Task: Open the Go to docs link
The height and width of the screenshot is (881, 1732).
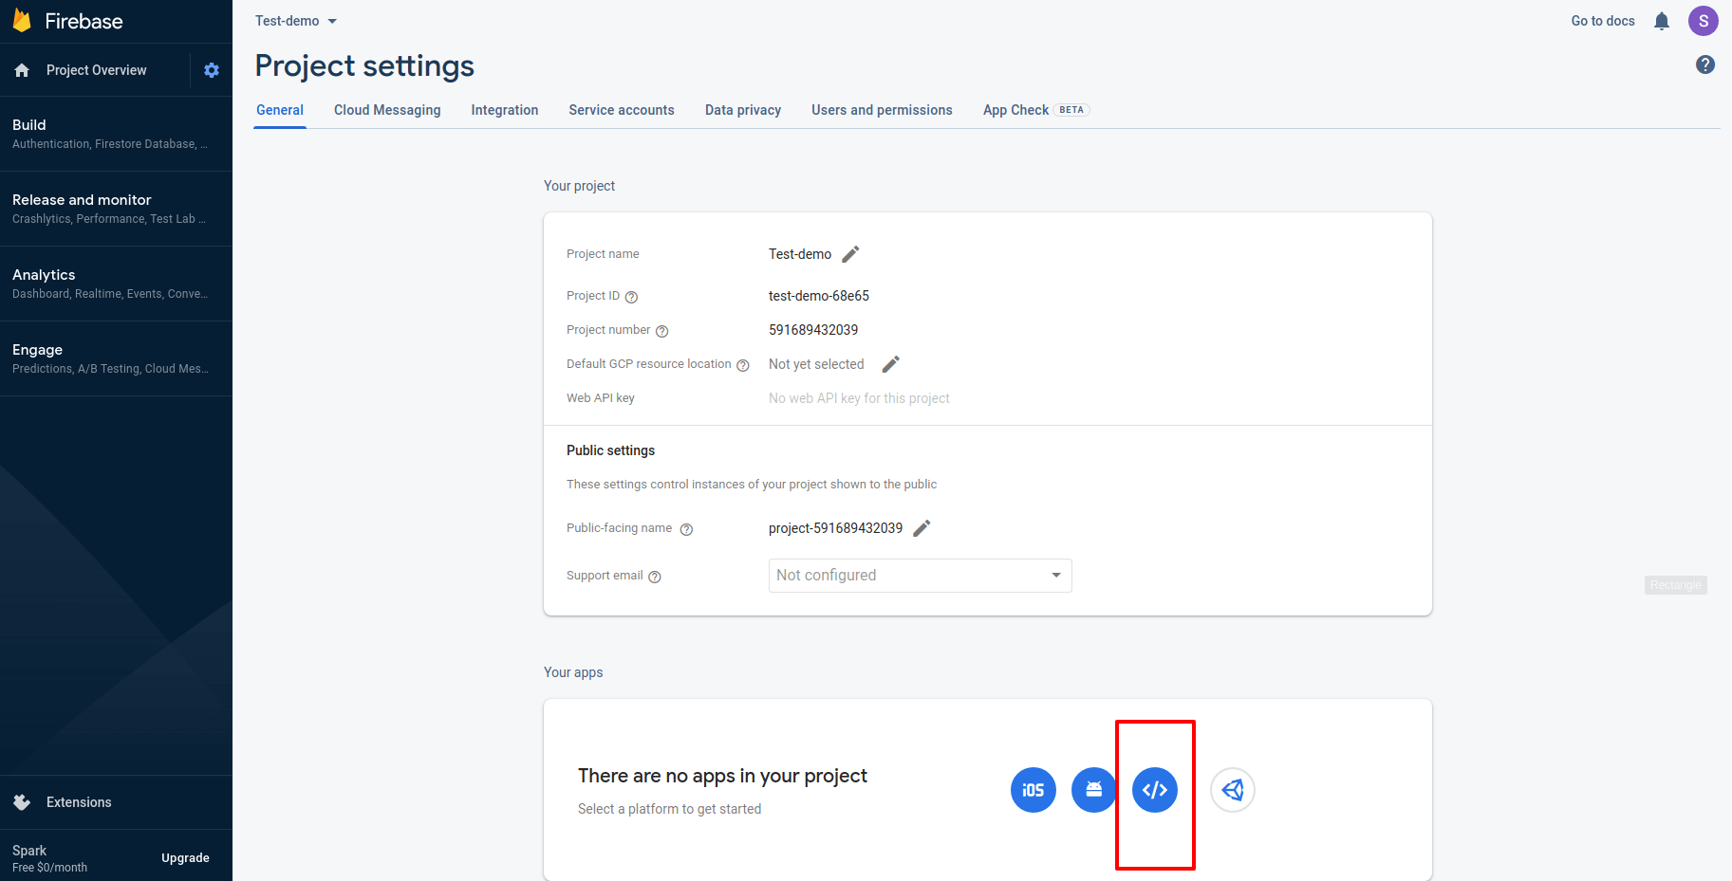Action: tap(1602, 21)
